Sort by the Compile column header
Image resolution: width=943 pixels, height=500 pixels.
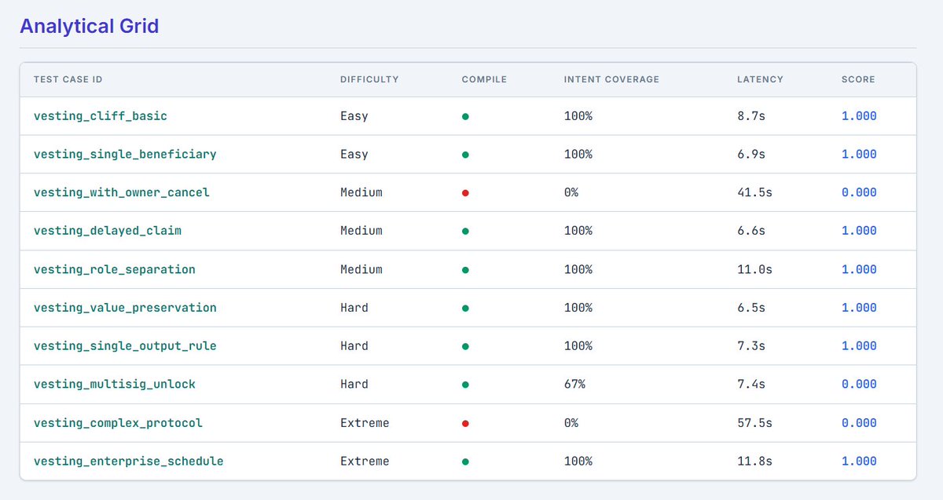tap(484, 79)
